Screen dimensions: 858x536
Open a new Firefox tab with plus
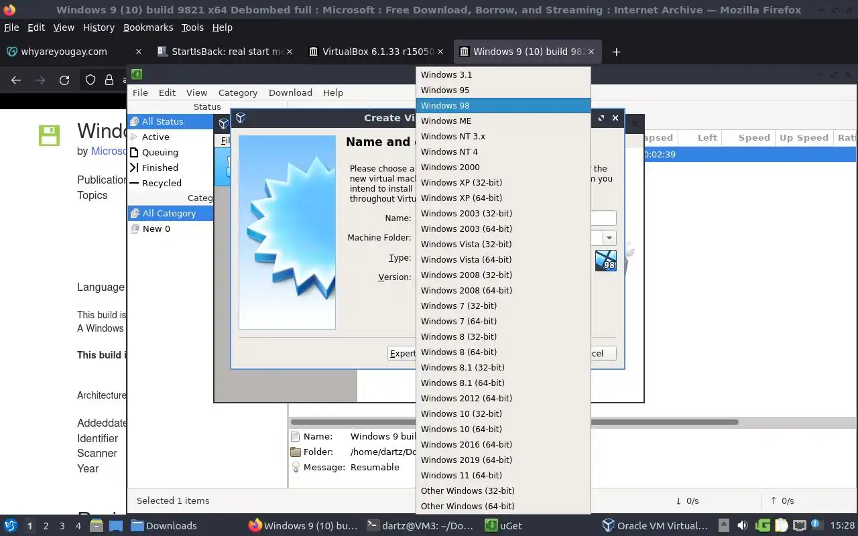click(616, 52)
